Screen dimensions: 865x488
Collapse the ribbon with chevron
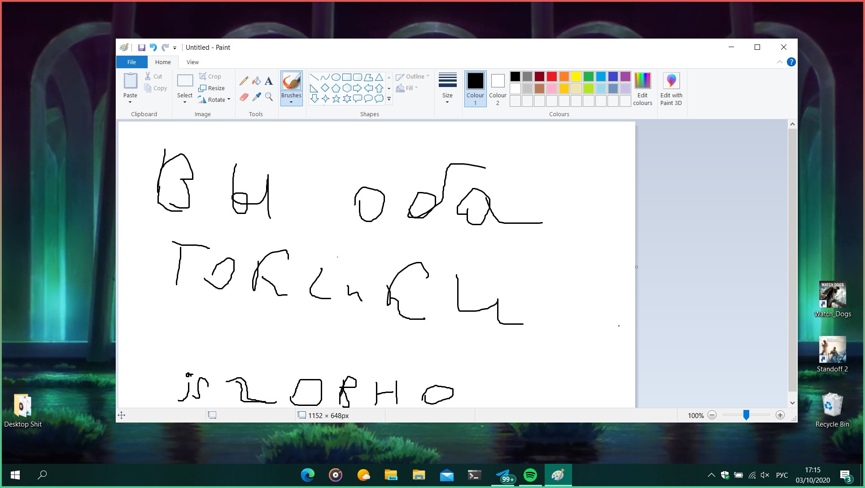pos(780,62)
